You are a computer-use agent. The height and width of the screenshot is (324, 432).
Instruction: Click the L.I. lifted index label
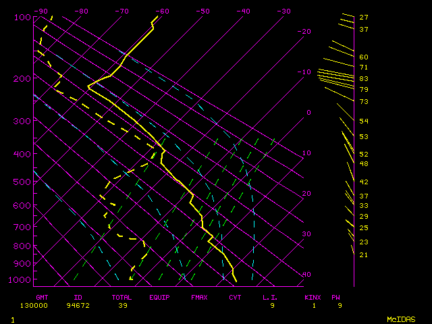[270, 297]
